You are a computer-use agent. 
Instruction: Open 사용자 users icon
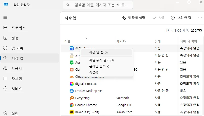(5, 68)
